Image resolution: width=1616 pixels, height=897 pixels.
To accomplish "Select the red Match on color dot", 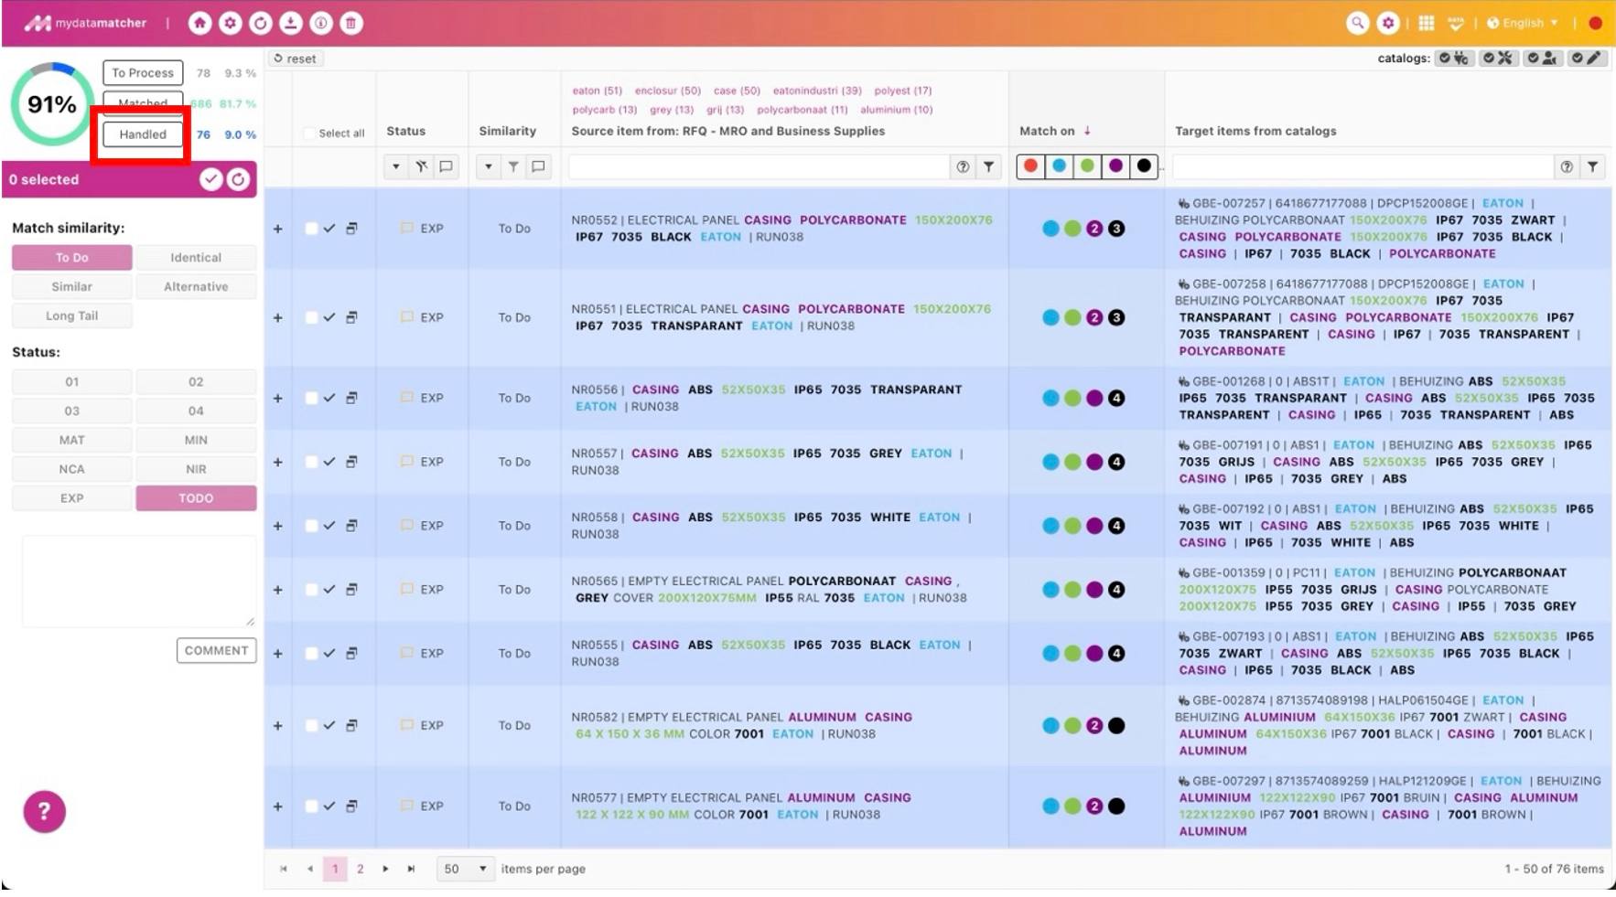I will [1030, 166].
